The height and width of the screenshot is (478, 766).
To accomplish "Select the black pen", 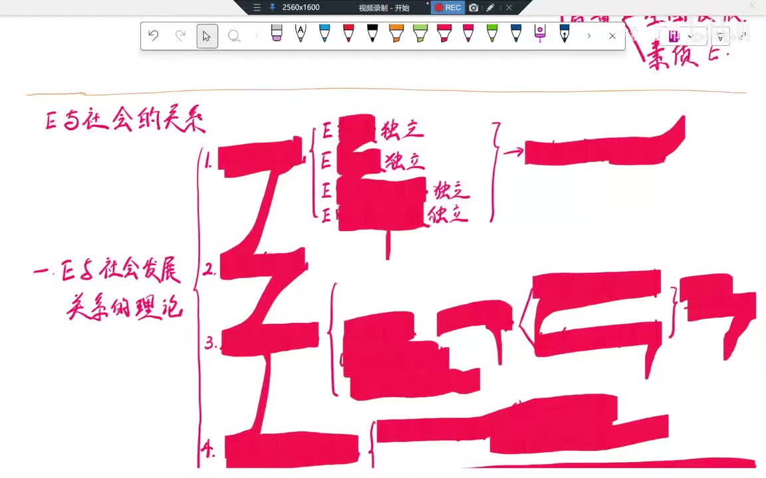I will [372, 33].
